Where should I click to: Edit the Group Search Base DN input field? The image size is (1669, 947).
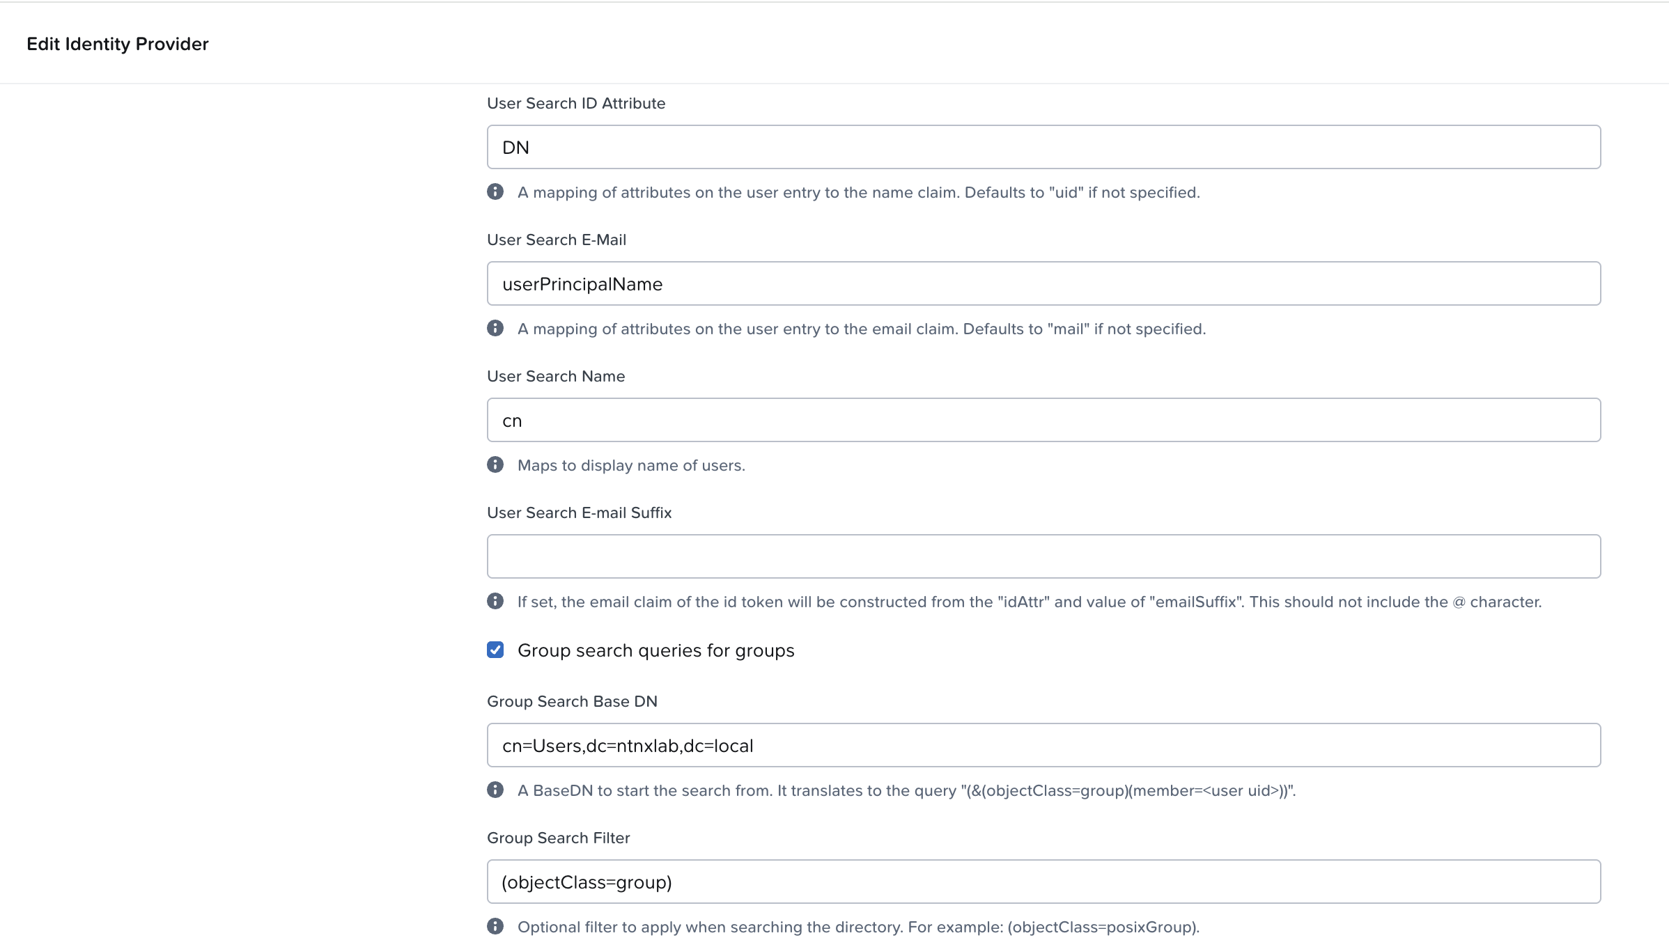[x=1043, y=745]
